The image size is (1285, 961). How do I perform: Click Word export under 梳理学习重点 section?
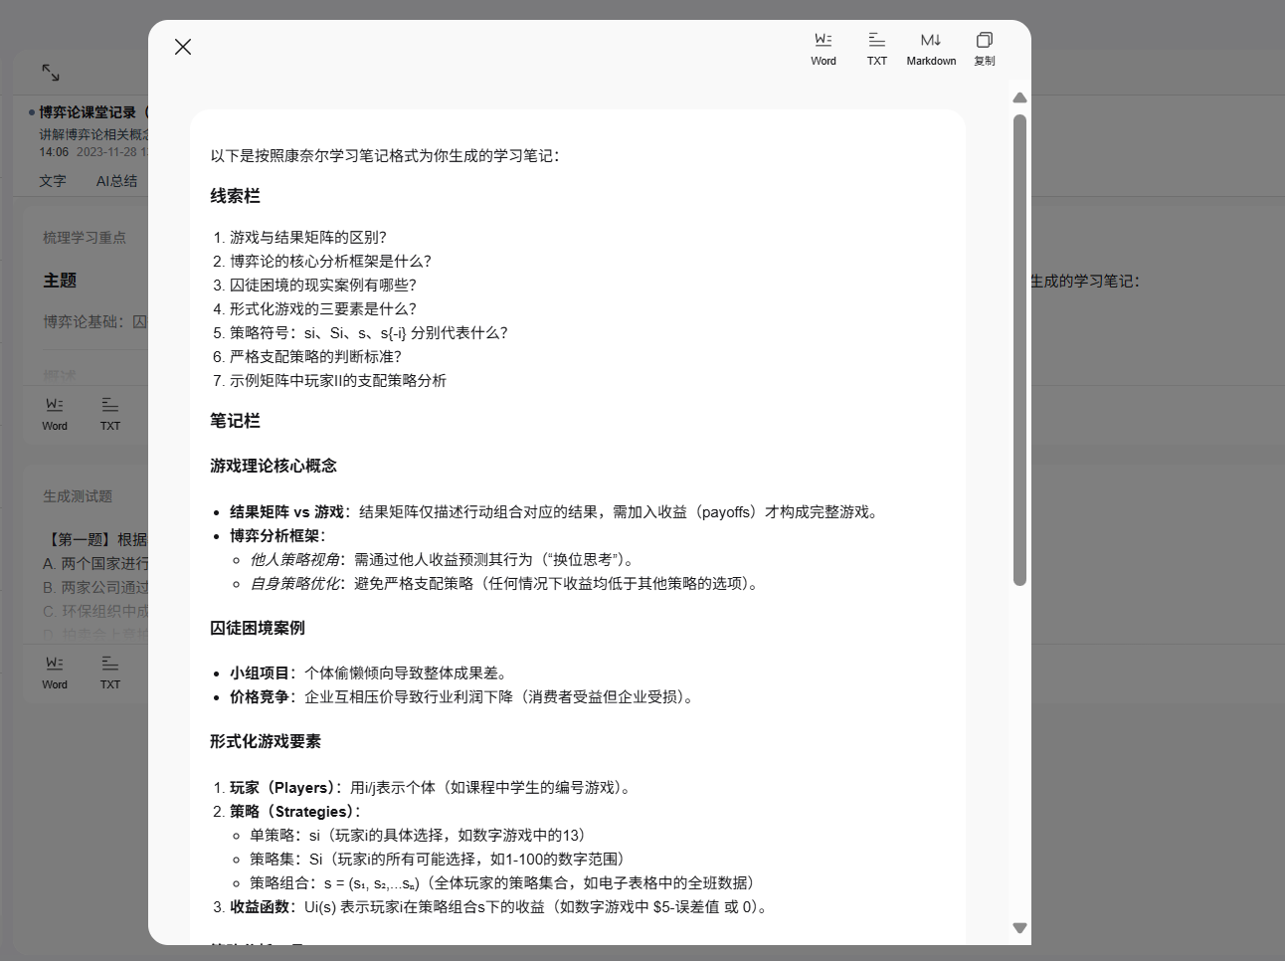(x=55, y=414)
